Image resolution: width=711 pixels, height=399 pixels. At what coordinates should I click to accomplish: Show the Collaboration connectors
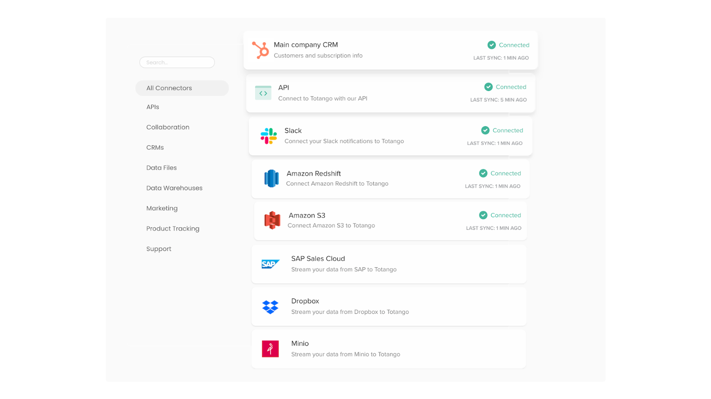(168, 127)
